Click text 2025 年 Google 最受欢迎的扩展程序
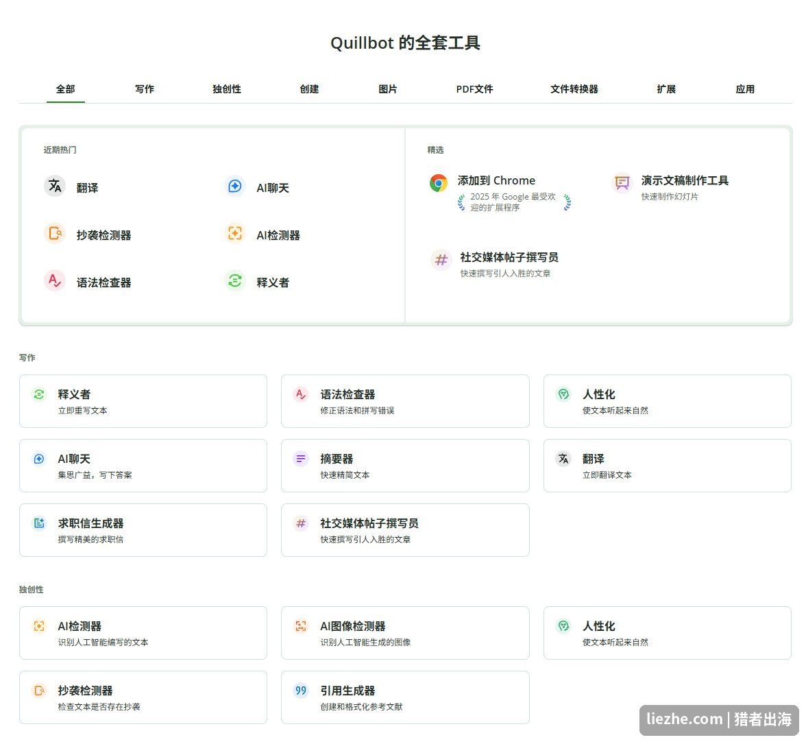The width and height of the screenshot is (806, 742). (513, 202)
